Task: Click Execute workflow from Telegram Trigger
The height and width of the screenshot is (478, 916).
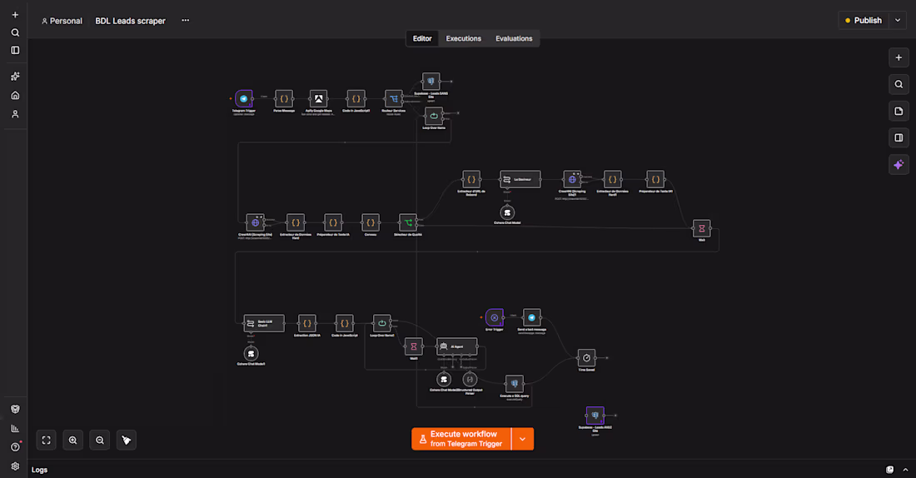Action: click(x=461, y=439)
